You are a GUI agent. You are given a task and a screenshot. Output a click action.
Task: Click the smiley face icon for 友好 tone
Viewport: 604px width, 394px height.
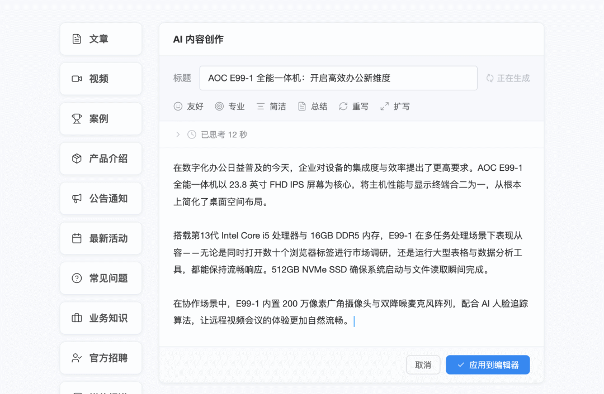[x=178, y=107]
